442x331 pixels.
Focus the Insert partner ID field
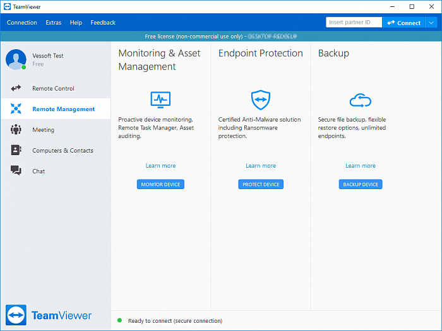pyautogui.click(x=354, y=22)
